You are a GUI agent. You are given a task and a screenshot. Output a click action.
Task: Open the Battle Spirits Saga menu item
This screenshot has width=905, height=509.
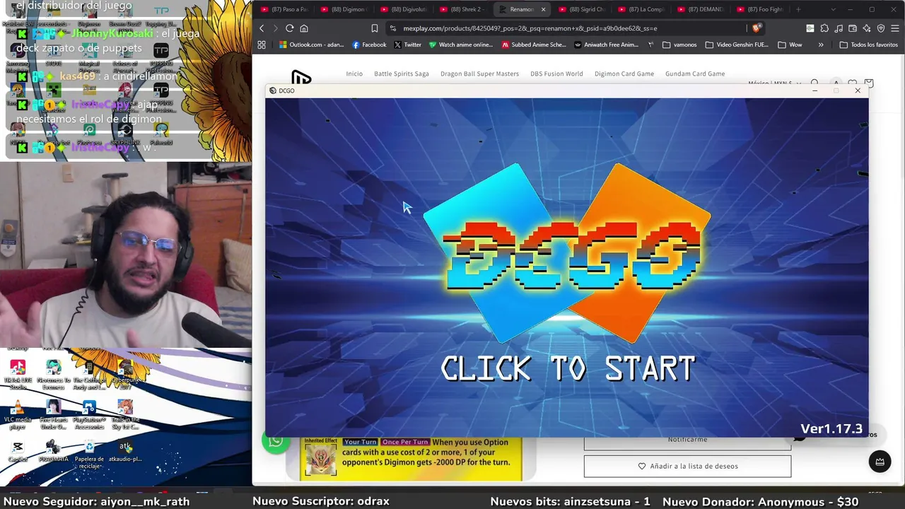tap(402, 74)
